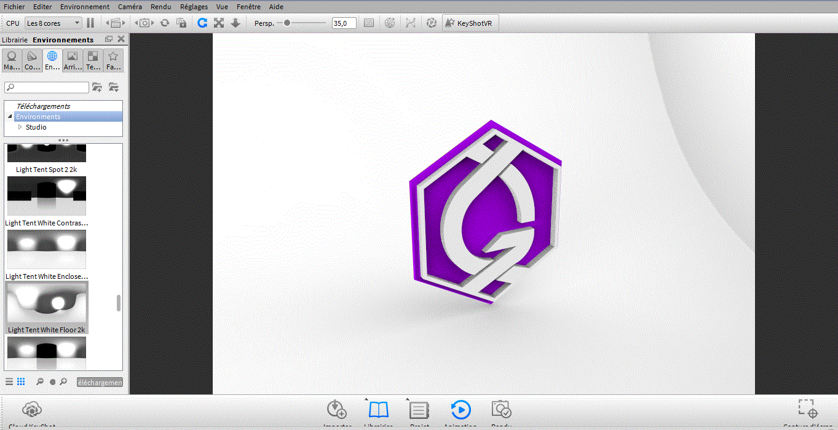Click the library thumbnails scrollbar
This screenshot has height=430, width=838.
coord(119,303)
